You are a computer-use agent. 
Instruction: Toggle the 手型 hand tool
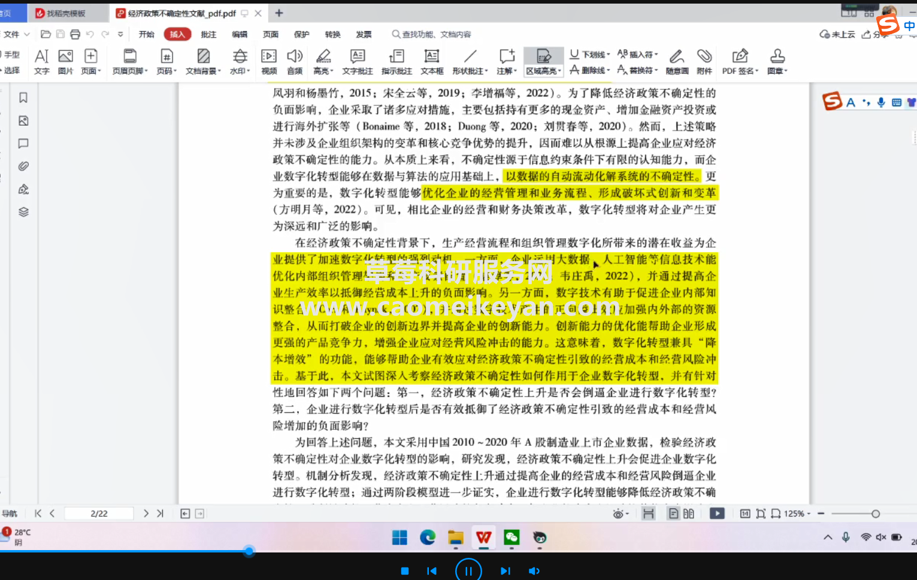click(11, 54)
